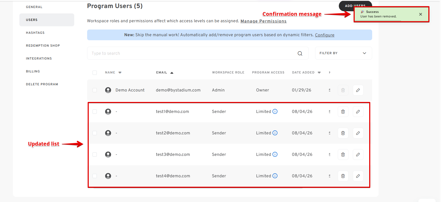The width and height of the screenshot is (441, 202).
Task: Select the Users sidebar item
Action: [x=47, y=20]
